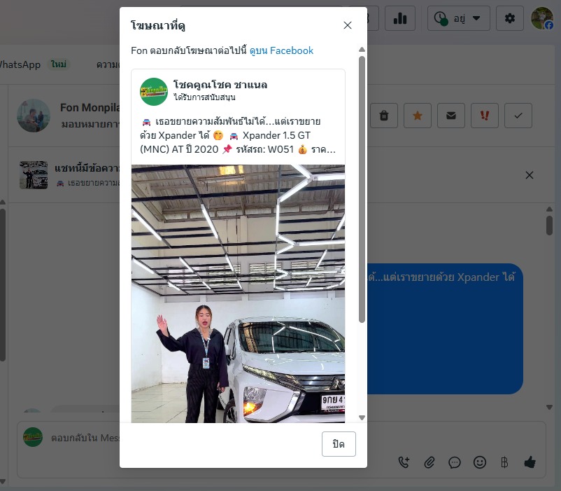Mark conversation unread with envelope icon
This screenshot has width=561, height=491.
[451, 116]
